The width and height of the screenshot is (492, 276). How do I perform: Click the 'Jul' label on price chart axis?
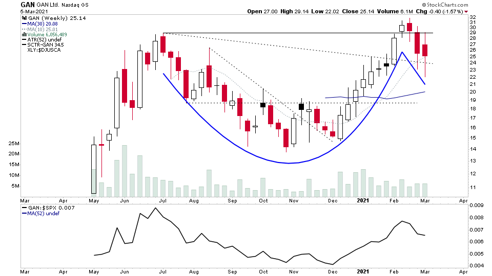(162, 200)
